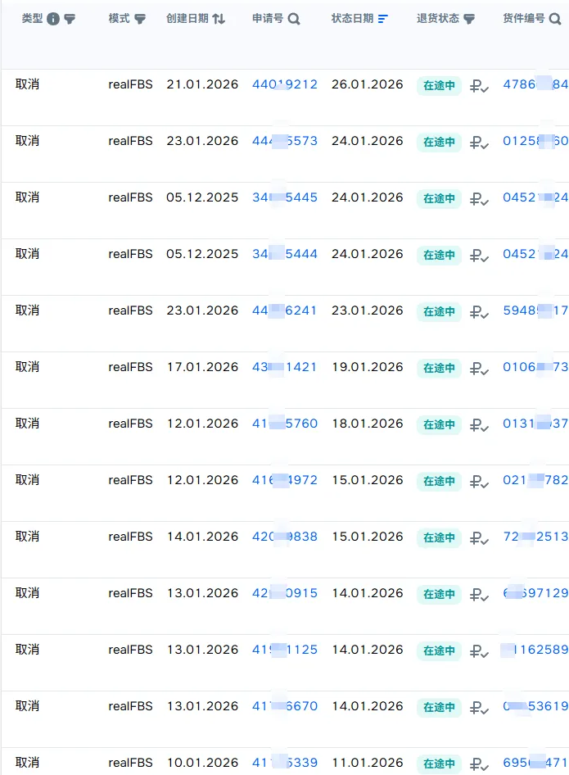This screenshot has height=775, width=569.
Task: Sort by 创建日期 using the arrows icon
Action: tap(219, 19)
